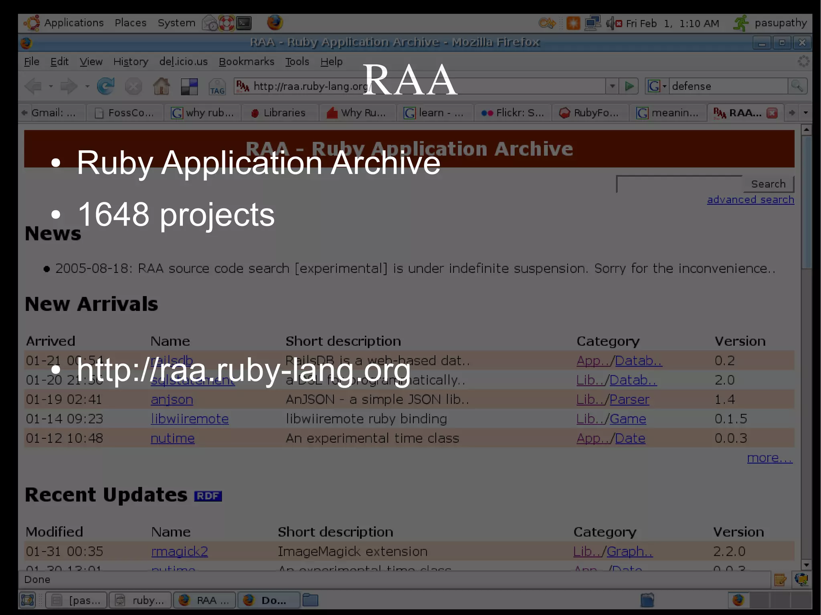Click the keyring keys tray icon
The height and width of the screenshot is (615, 821).
[547, 23]
